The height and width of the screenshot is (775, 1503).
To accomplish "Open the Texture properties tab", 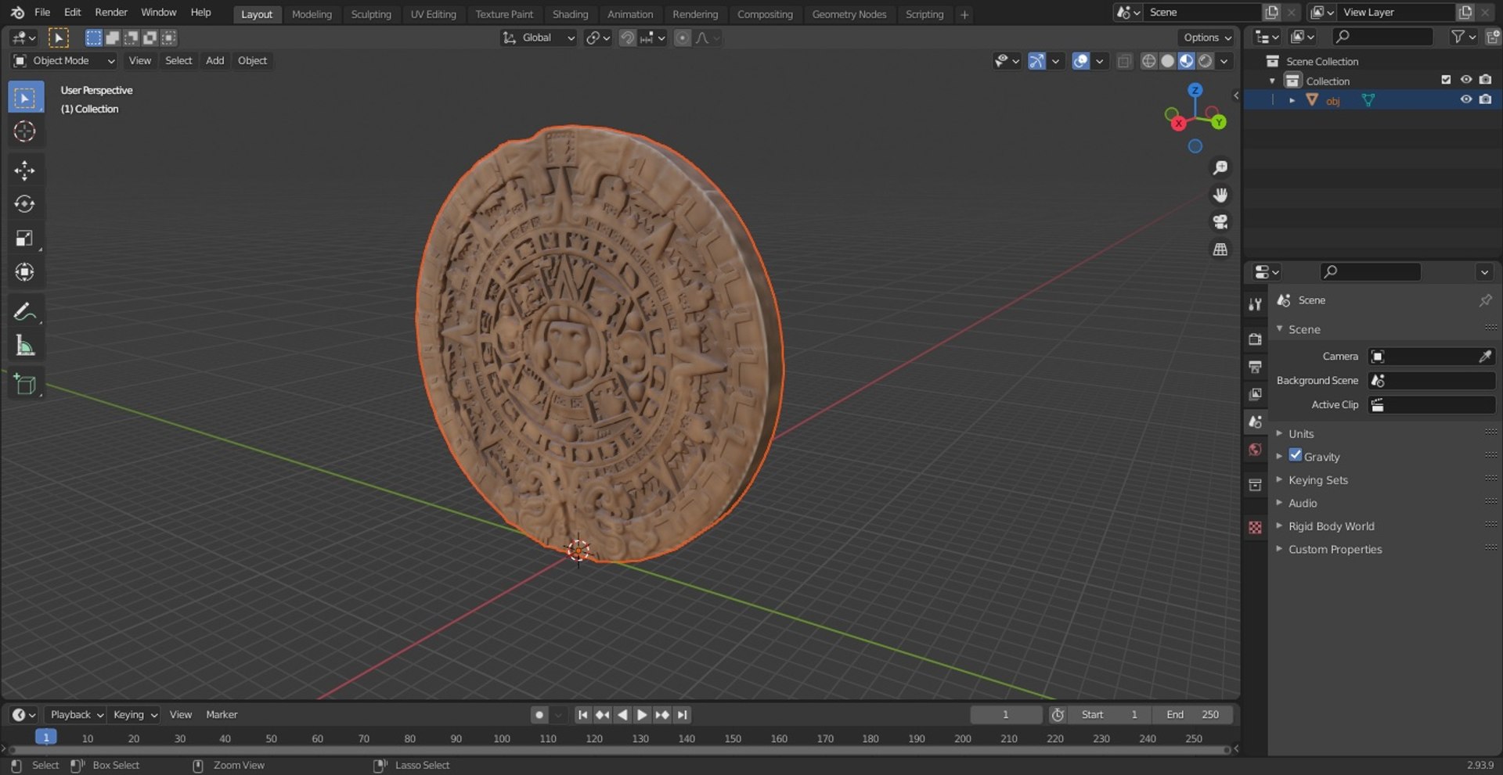I will click(1255, 528).
